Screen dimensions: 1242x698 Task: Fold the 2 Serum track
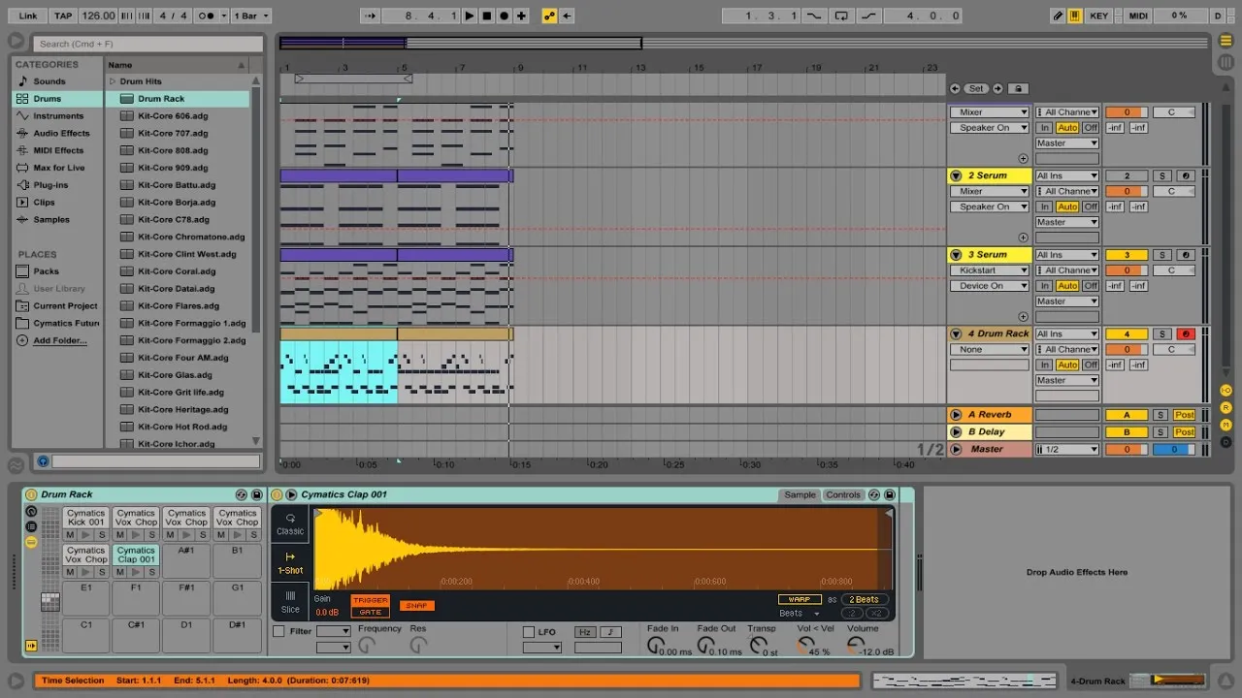[956, 175]
